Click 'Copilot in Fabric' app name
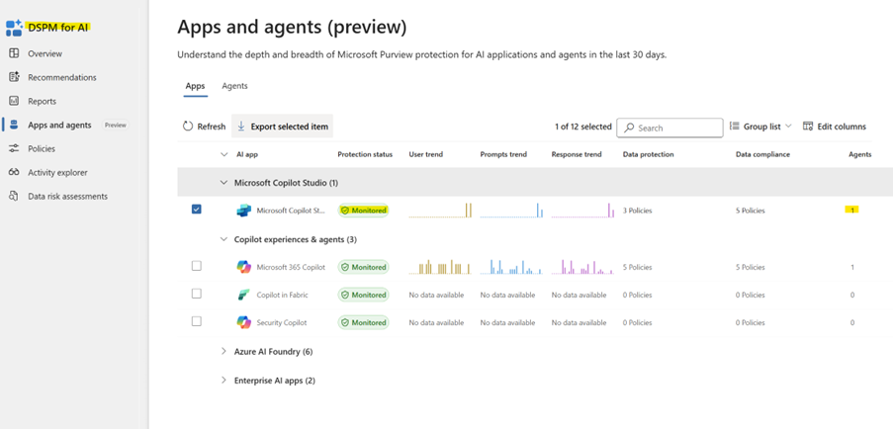This screenshot has width=893, height=429. (283, 295)
